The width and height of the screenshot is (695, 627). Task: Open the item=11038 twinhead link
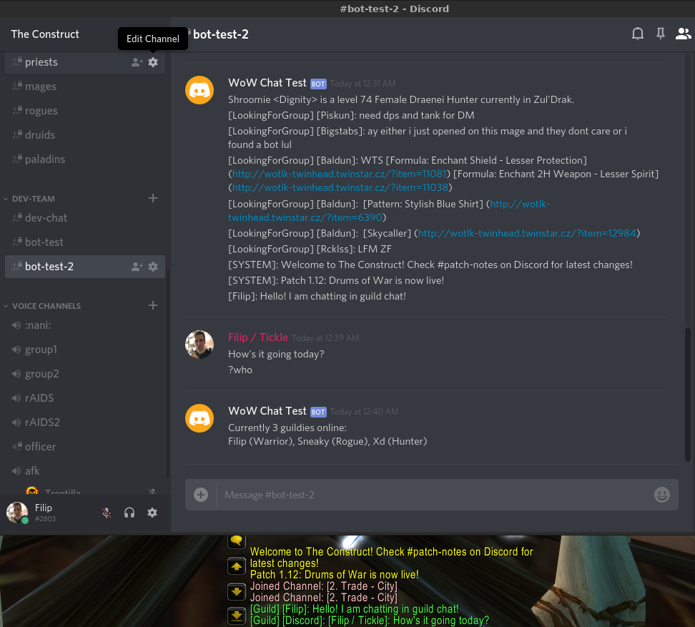tap(340, 187)
